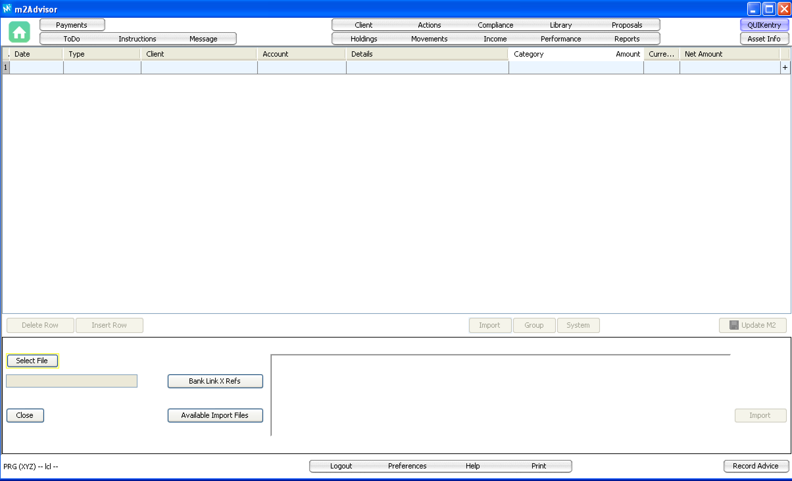792x481 pixels.
Task: Click the QUIKentry button
Action: pyautogui.click(x=764, y=25)
